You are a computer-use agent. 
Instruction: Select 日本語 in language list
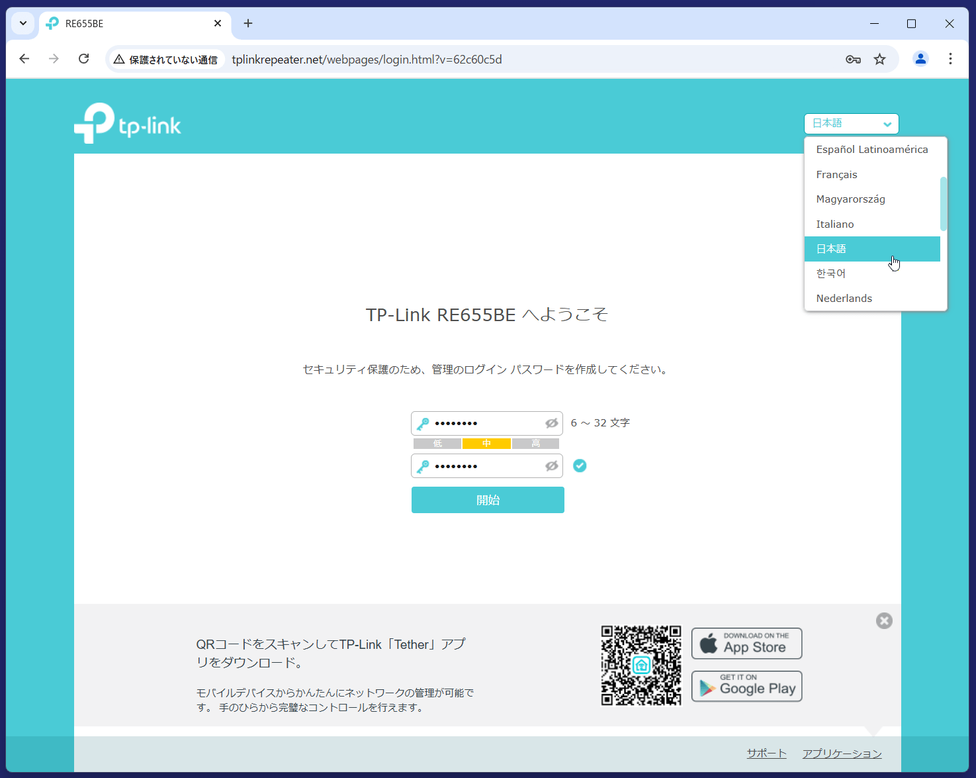872,249
